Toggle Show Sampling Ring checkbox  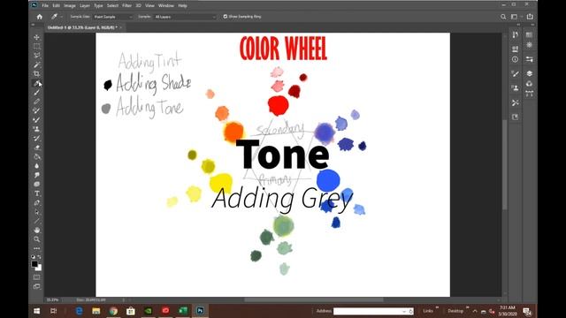click(226, 17)
